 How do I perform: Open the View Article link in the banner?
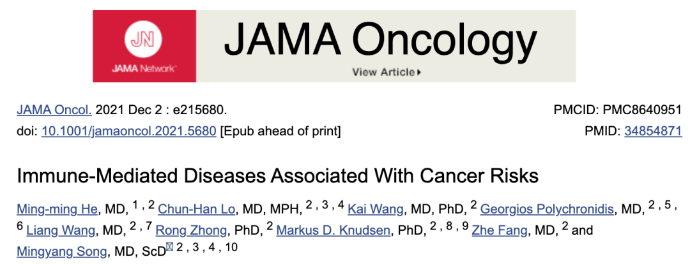tap(387, 72)
